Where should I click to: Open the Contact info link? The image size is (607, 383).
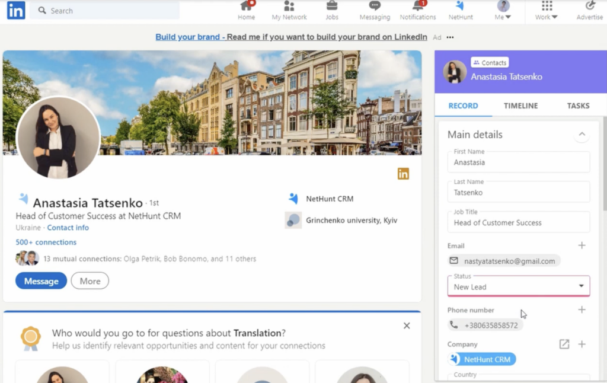(x=68, y=227)
